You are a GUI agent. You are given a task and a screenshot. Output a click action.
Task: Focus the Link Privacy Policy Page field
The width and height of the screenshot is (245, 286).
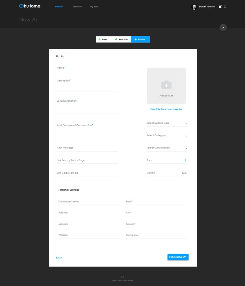point(87,160)
